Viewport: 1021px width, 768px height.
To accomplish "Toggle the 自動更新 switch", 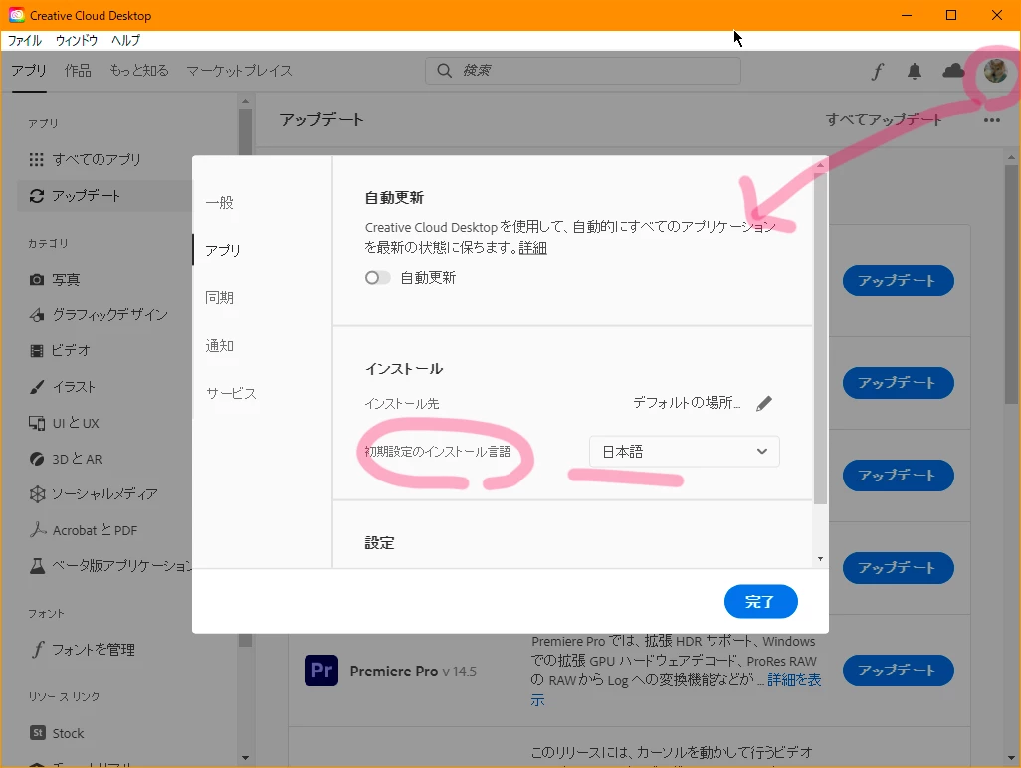I will pyautogui.click(x=378, y=278).
